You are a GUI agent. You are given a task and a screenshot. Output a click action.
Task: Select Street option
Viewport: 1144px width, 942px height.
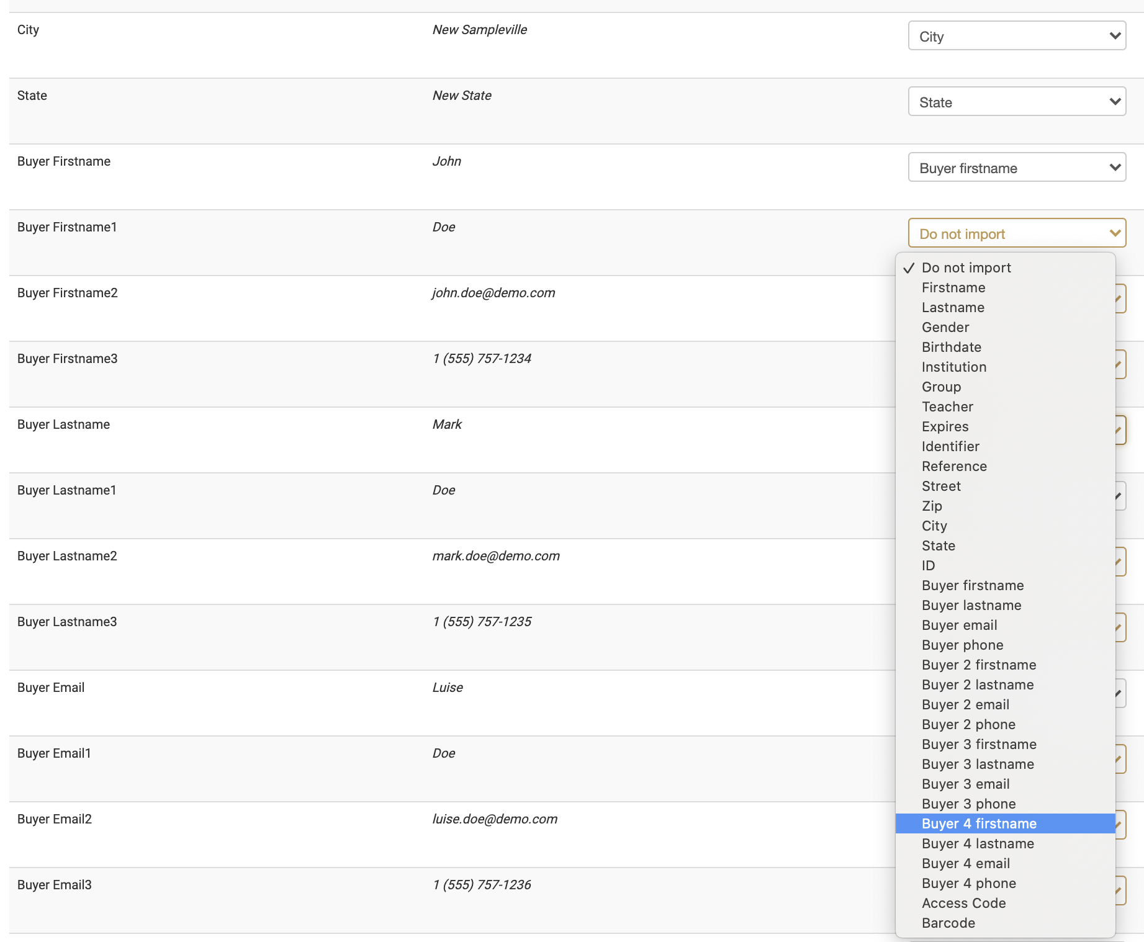tap(1006, 486)
